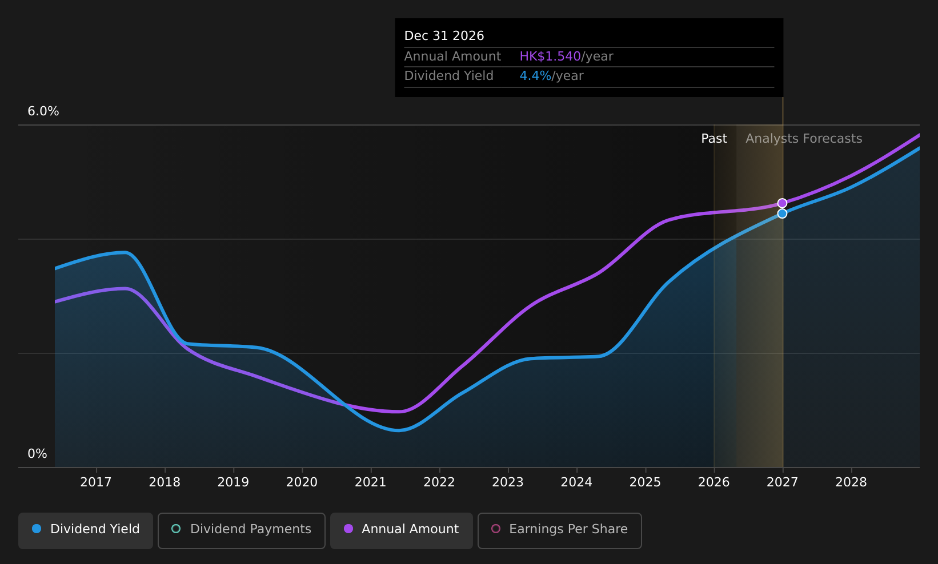Click the 2026 x-axis label
Viewport: 938px width, 564px height.
714,482
